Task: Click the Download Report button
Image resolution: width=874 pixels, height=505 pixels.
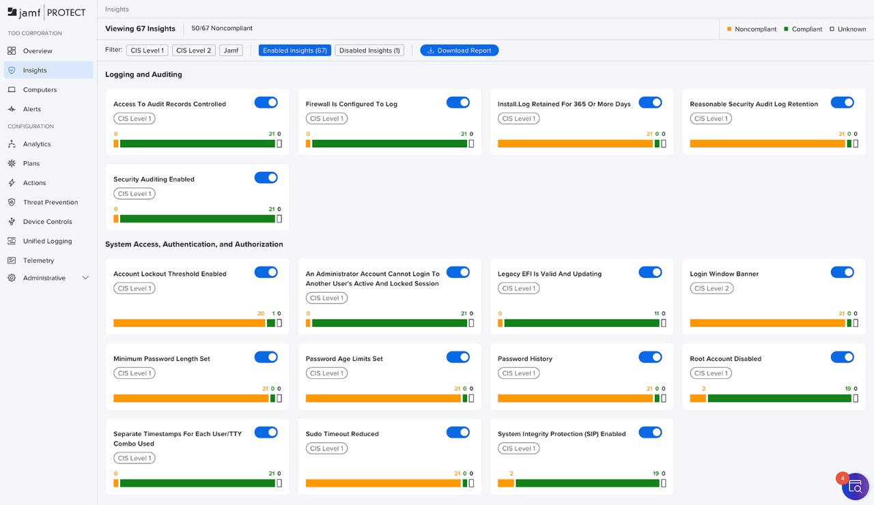Action: (x=459, y=50)
